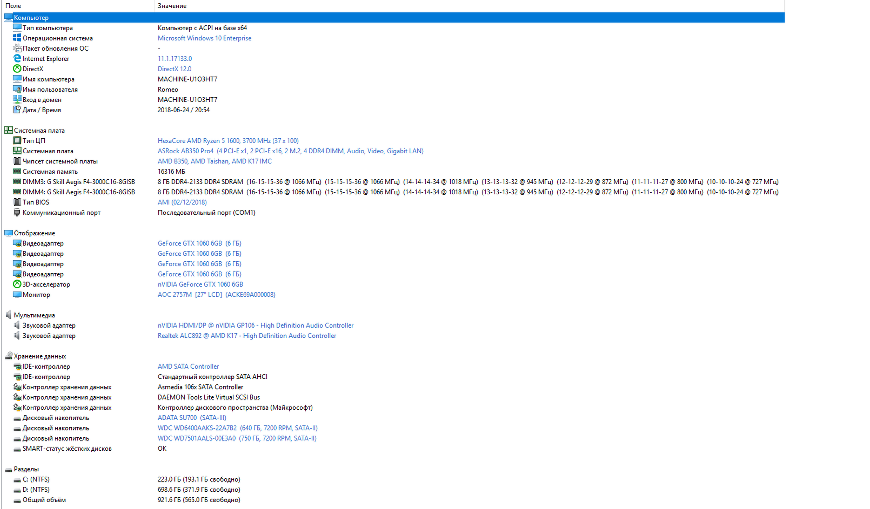This screenshot has height=509, width=870.
Task: Open Realtek ALC892 audio controller link
Action: (x=246, y=335)
